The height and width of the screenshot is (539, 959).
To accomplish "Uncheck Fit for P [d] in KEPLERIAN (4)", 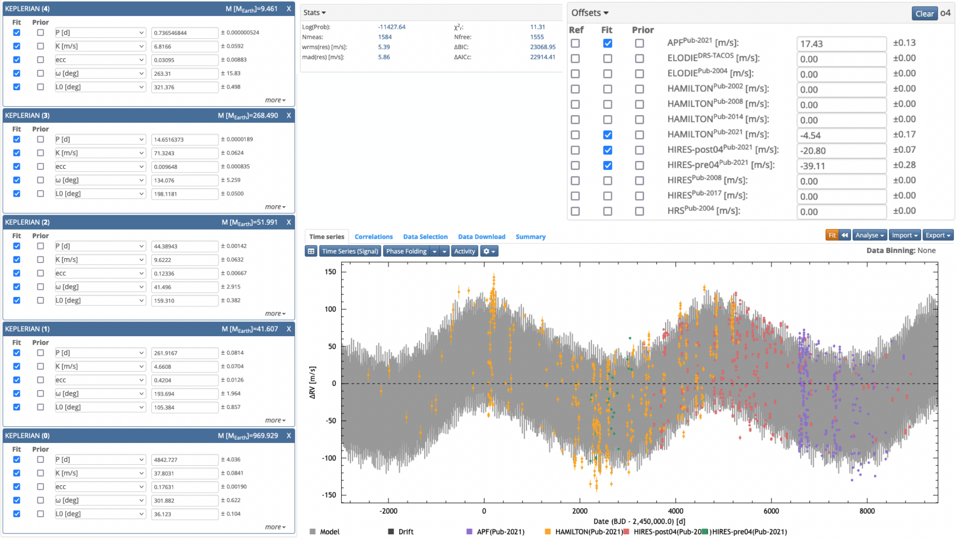I will click(x=17, y=33).
